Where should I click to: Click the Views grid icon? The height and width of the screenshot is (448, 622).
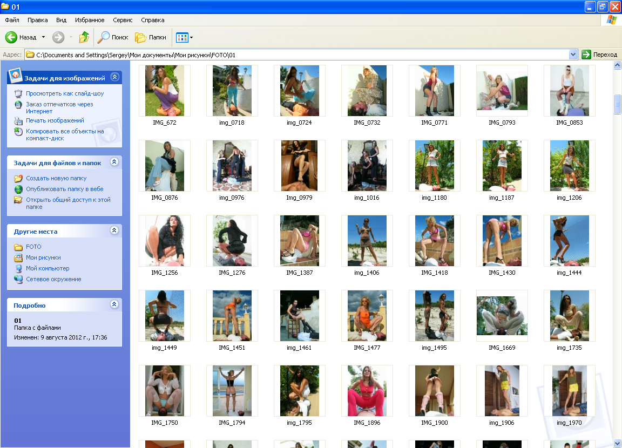181,38
